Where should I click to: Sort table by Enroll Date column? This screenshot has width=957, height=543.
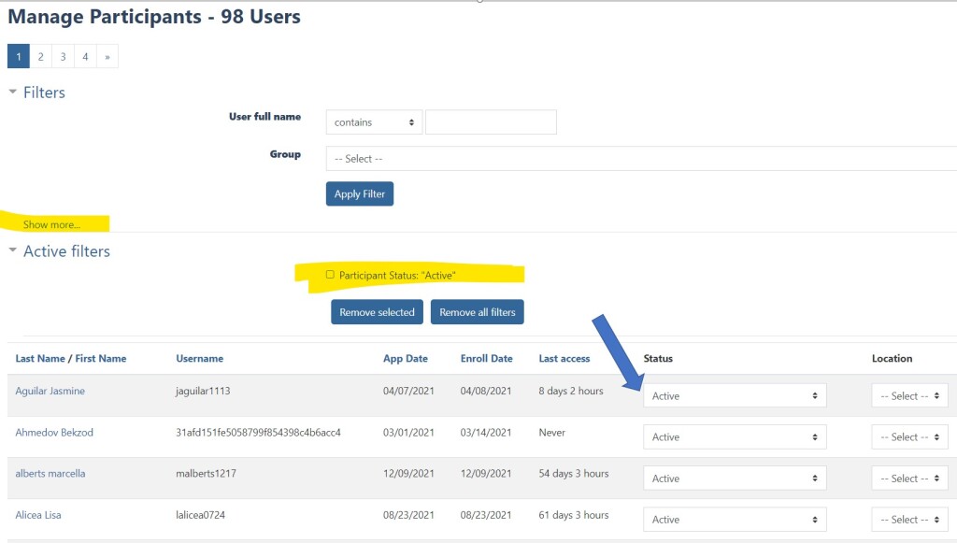click(x=486, y=359)
